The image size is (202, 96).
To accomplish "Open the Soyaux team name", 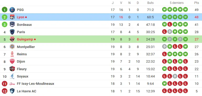I will tap(23, 76).
